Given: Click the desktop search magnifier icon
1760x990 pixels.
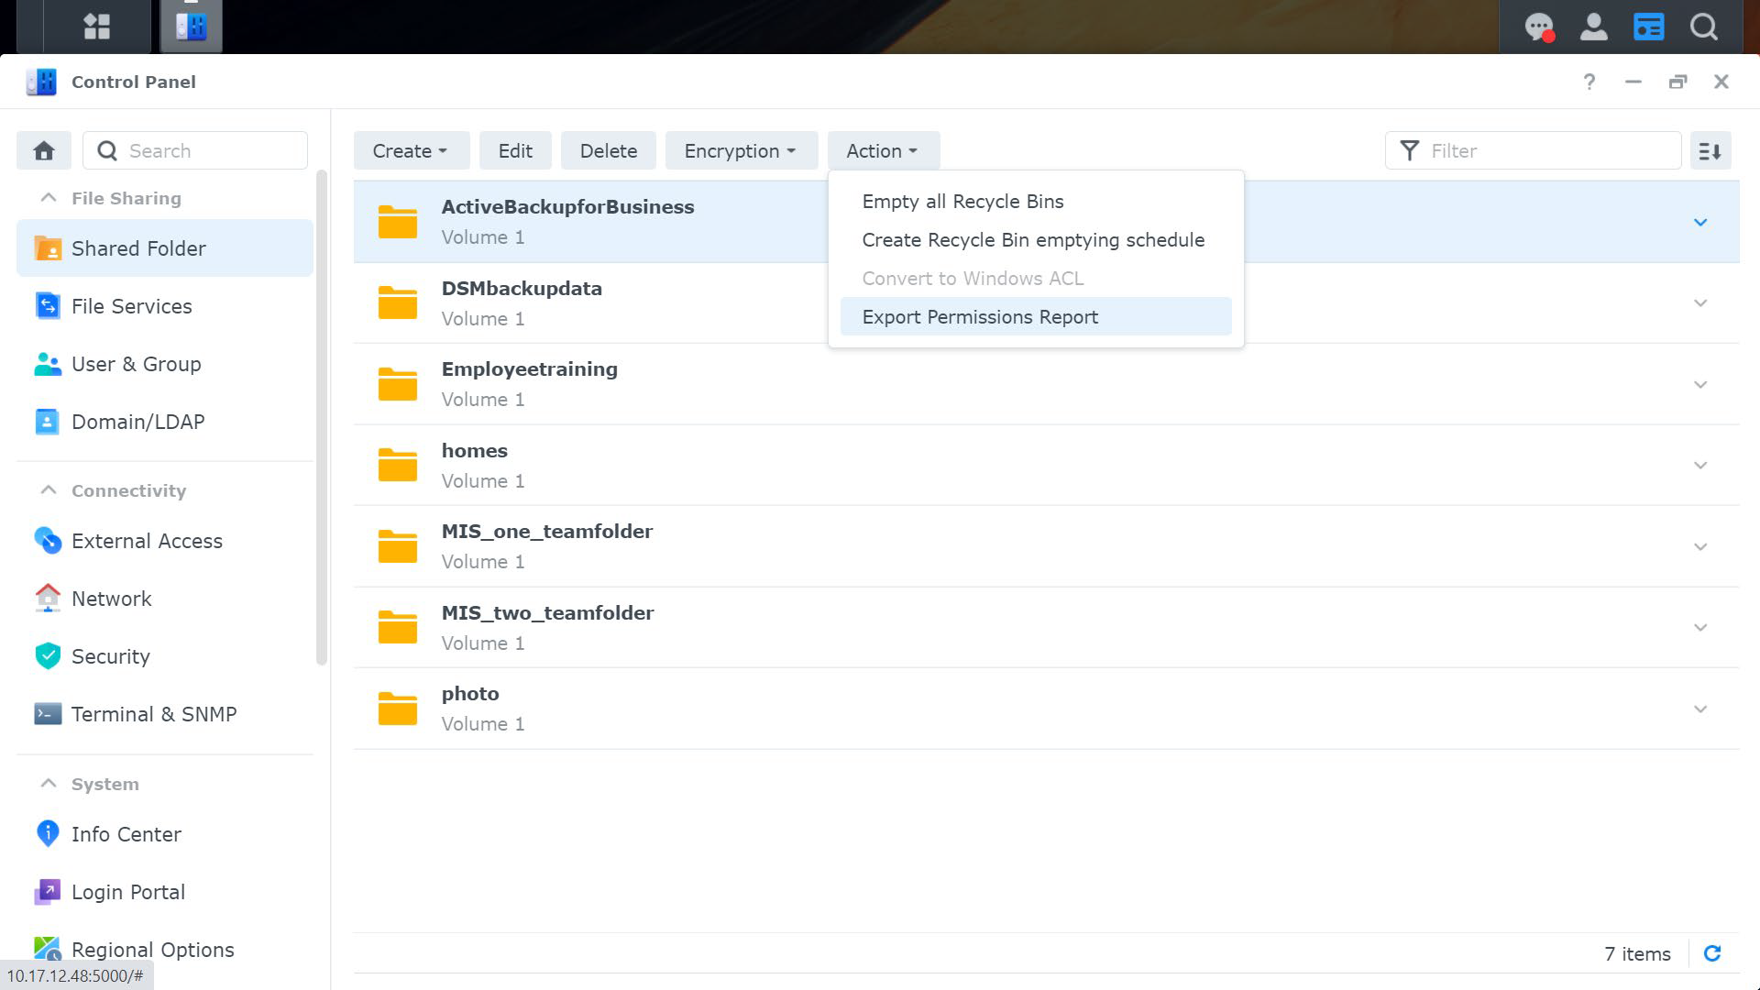Looking at the screenshot, I should [x=1703, y=26].
